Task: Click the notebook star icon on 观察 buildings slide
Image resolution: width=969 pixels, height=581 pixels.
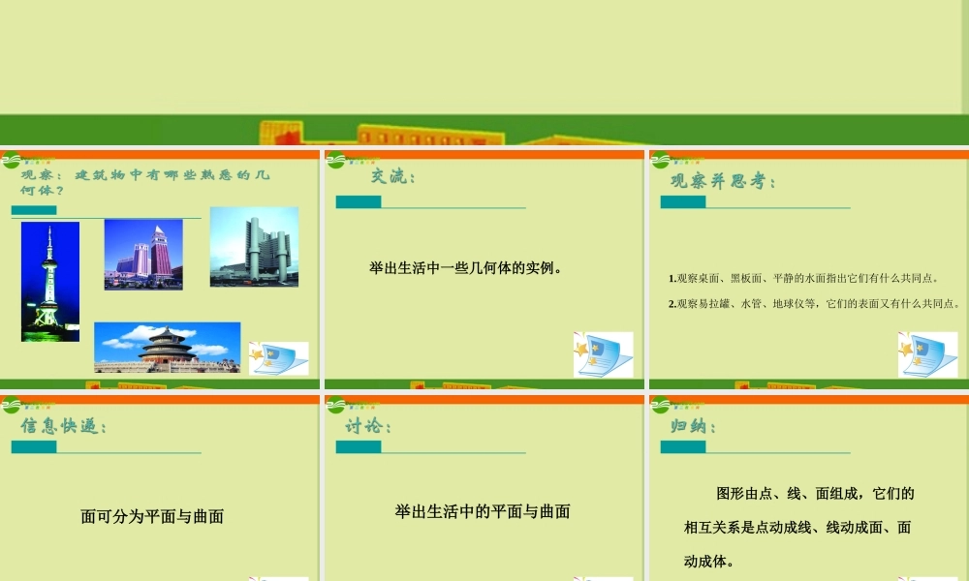Action: point(279,358)
